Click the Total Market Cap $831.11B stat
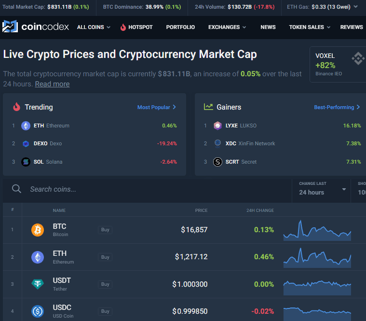 coord(45,7)
